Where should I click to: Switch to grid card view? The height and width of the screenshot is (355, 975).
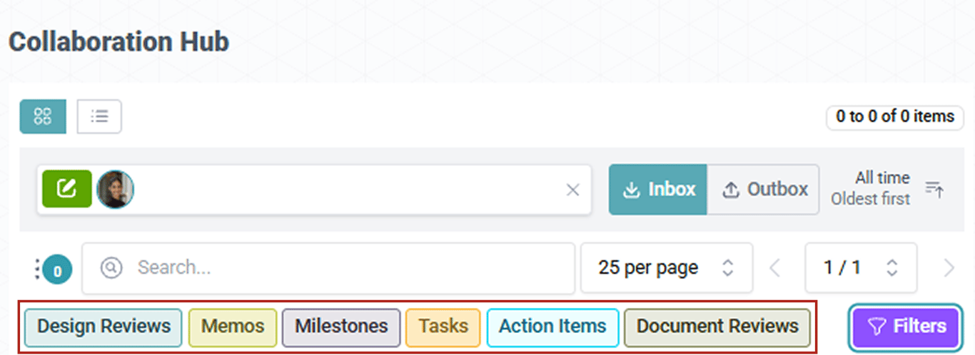tap(43, 116)
